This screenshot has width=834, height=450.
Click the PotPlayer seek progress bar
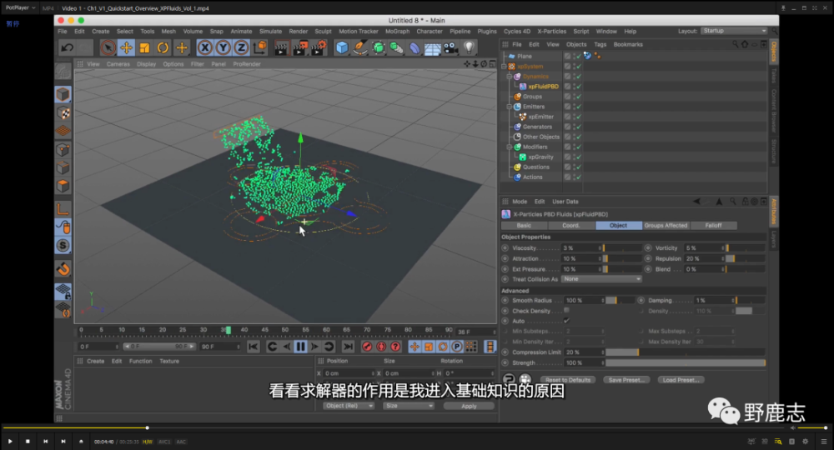pos(393,427)
